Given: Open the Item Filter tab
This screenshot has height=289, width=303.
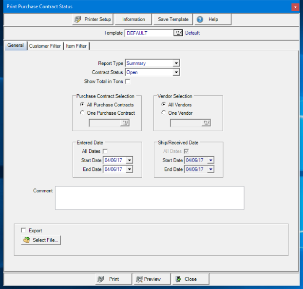Looking at the screenshot, I should coord(77,46).
